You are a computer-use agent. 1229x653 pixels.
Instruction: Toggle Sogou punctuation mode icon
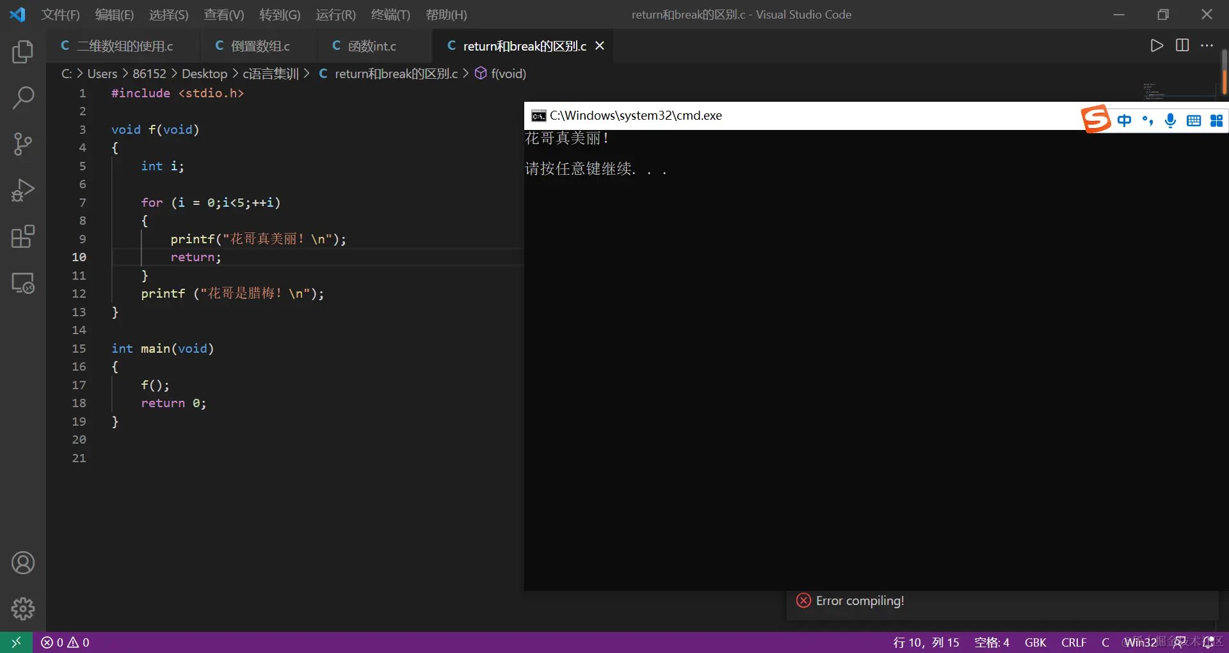[x=1148, y=120]
